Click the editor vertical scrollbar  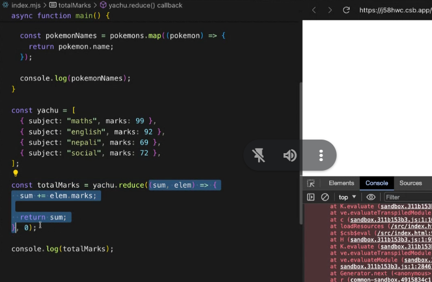[x=300, y=153]
